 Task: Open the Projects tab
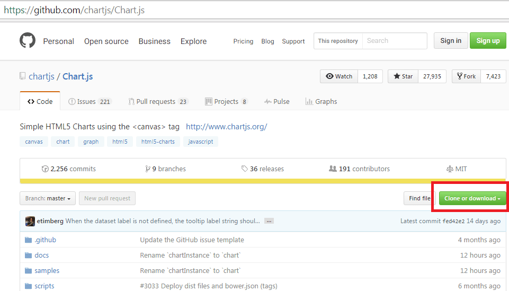(227, 102)
